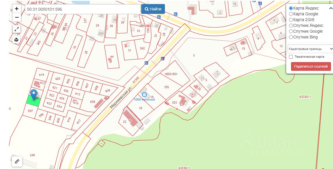The width and height of the screenshot is (333, 169).
Task: Click parcel number 355
Action: click(x=167, y=87)
